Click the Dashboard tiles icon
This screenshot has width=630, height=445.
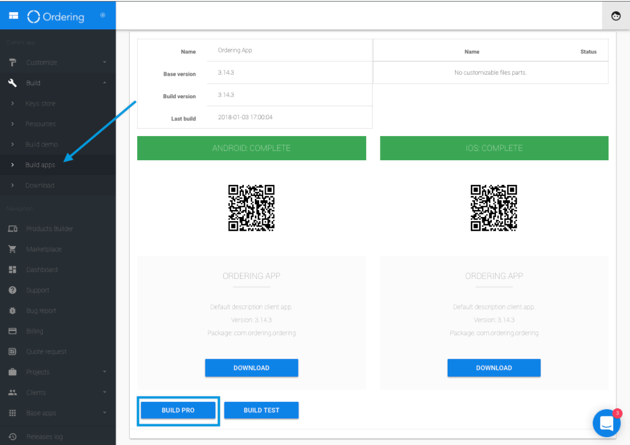(13, 270)
